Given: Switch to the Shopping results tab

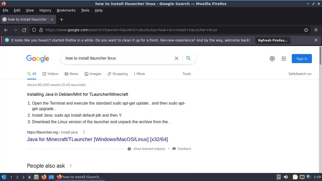Looking at the screenshot, I should [117, 74].
